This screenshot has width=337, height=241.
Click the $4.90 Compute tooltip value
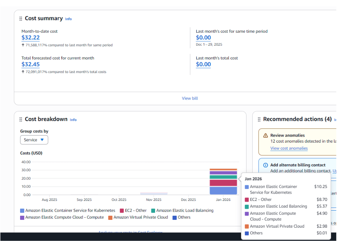click(322, 213)
